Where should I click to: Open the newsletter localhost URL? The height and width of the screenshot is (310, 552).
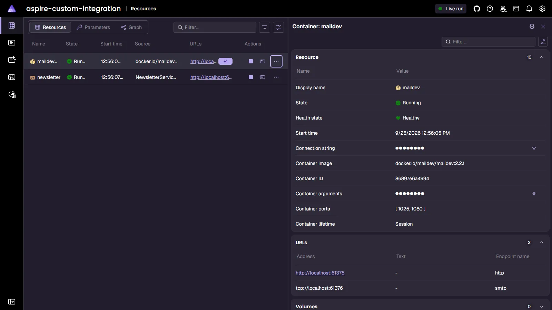211,77
